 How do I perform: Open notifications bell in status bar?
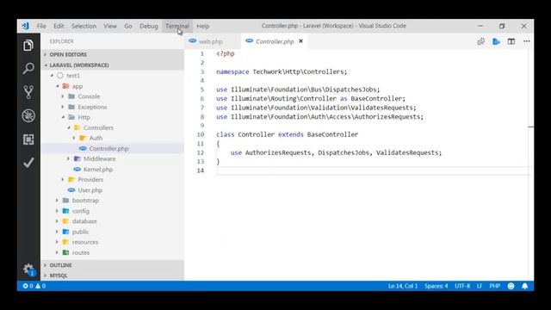pos(524,286)
